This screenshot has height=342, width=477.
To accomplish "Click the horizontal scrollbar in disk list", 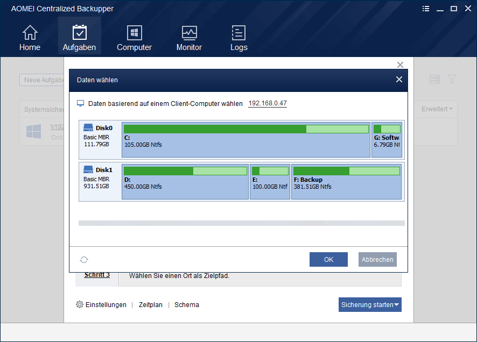I will click(242, 223).
